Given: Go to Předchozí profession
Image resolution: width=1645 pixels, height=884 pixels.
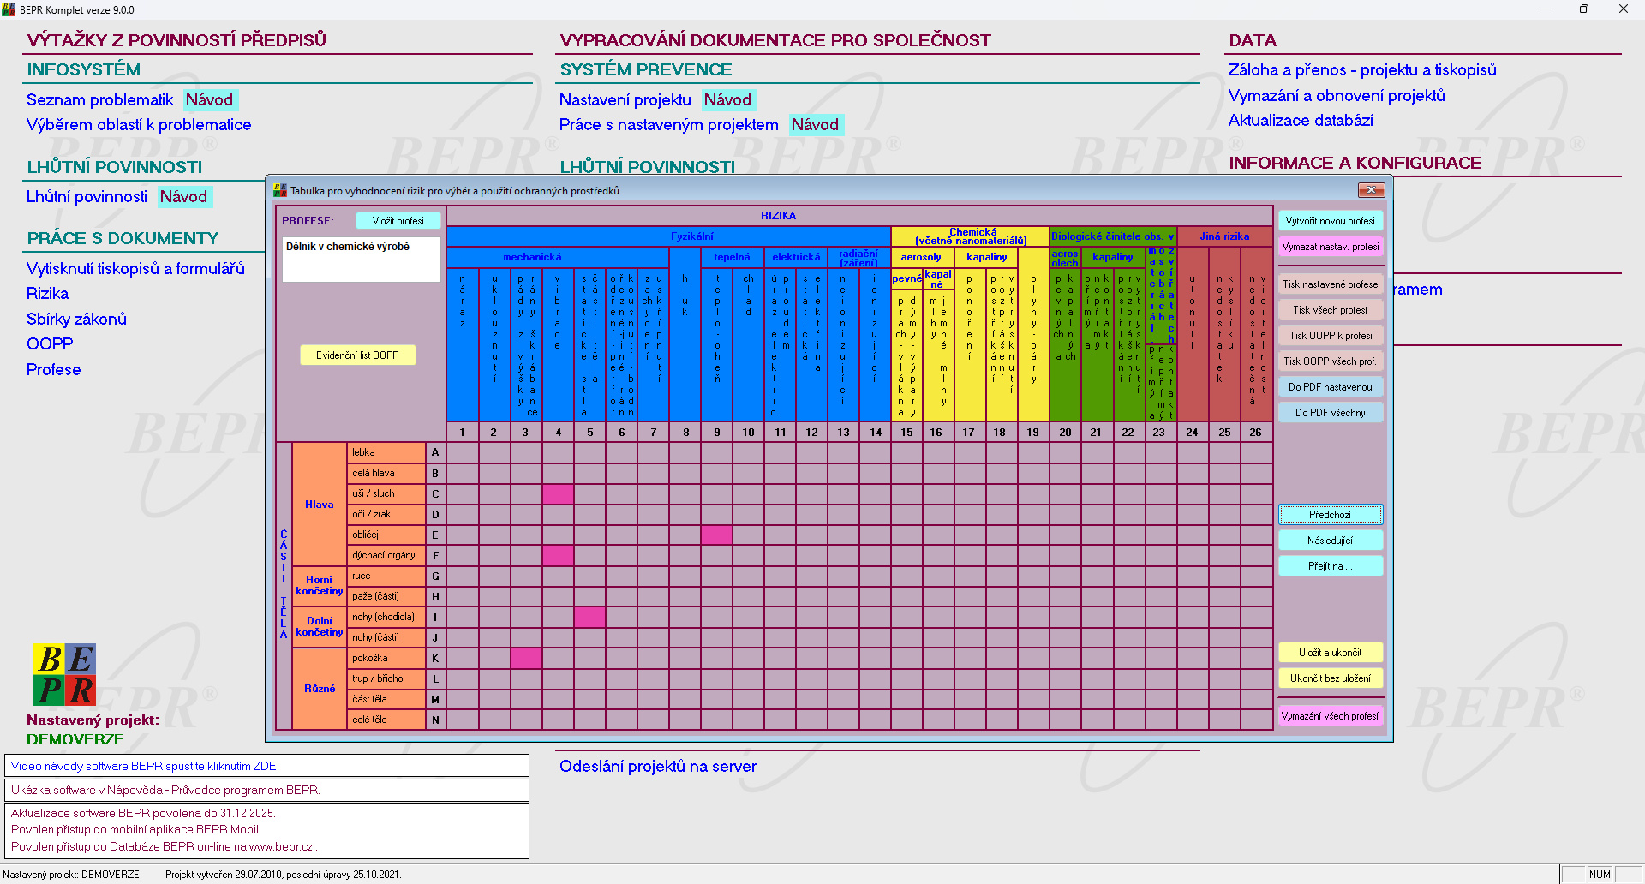Looking at the screenshot, I should tap(1331, 515).
